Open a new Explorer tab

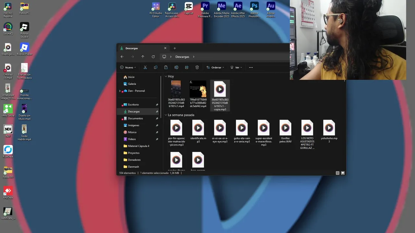click(175, 48)
